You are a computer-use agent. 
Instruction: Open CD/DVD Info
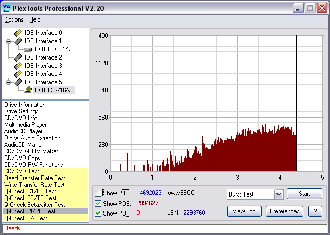pos(21,118)
